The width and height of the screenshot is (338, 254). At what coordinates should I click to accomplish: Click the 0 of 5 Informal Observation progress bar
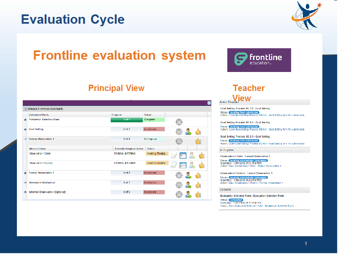pyautogui.click(x=127, y=192)
